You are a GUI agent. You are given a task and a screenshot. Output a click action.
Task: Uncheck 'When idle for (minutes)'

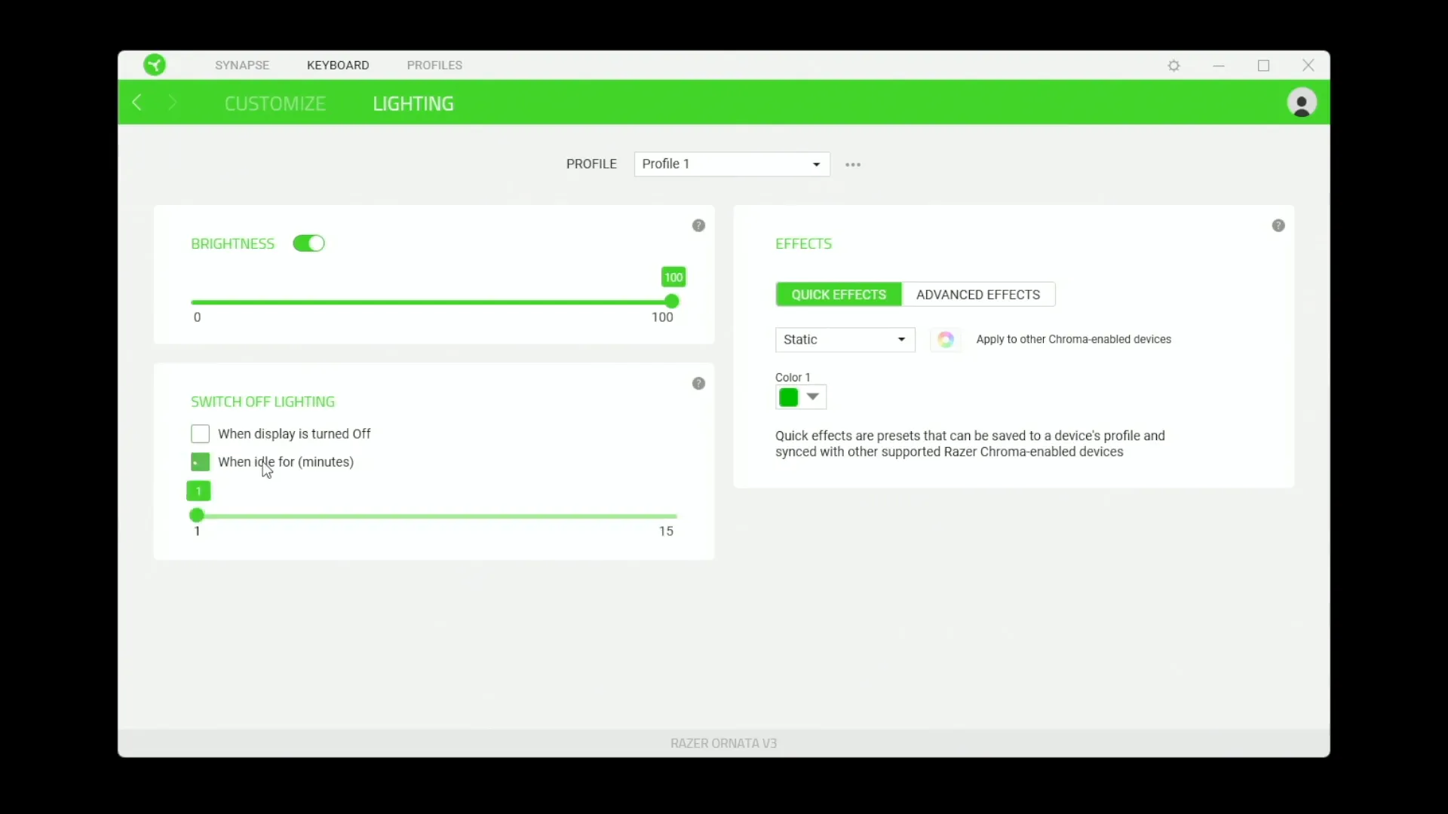(x=200, y=462)
